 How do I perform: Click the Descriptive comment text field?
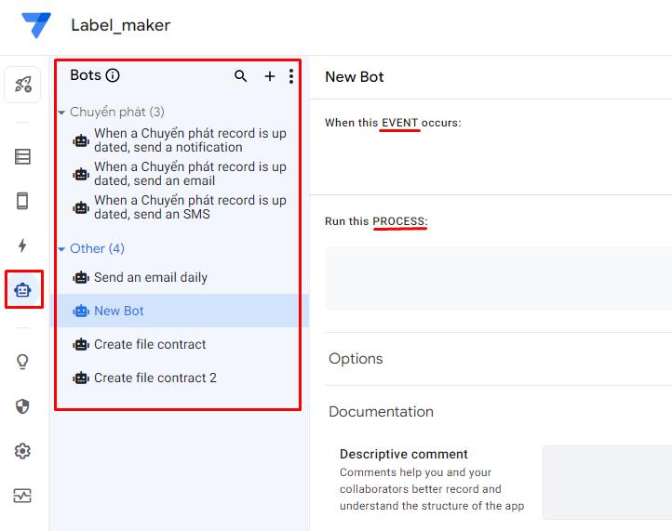(x=607, y=482)
